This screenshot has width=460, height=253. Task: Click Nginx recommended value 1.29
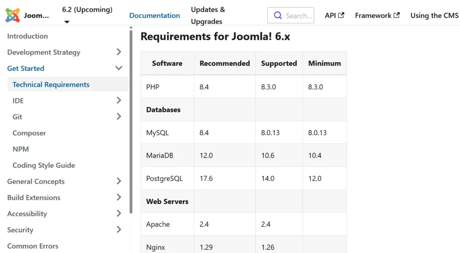click(206, 247)
